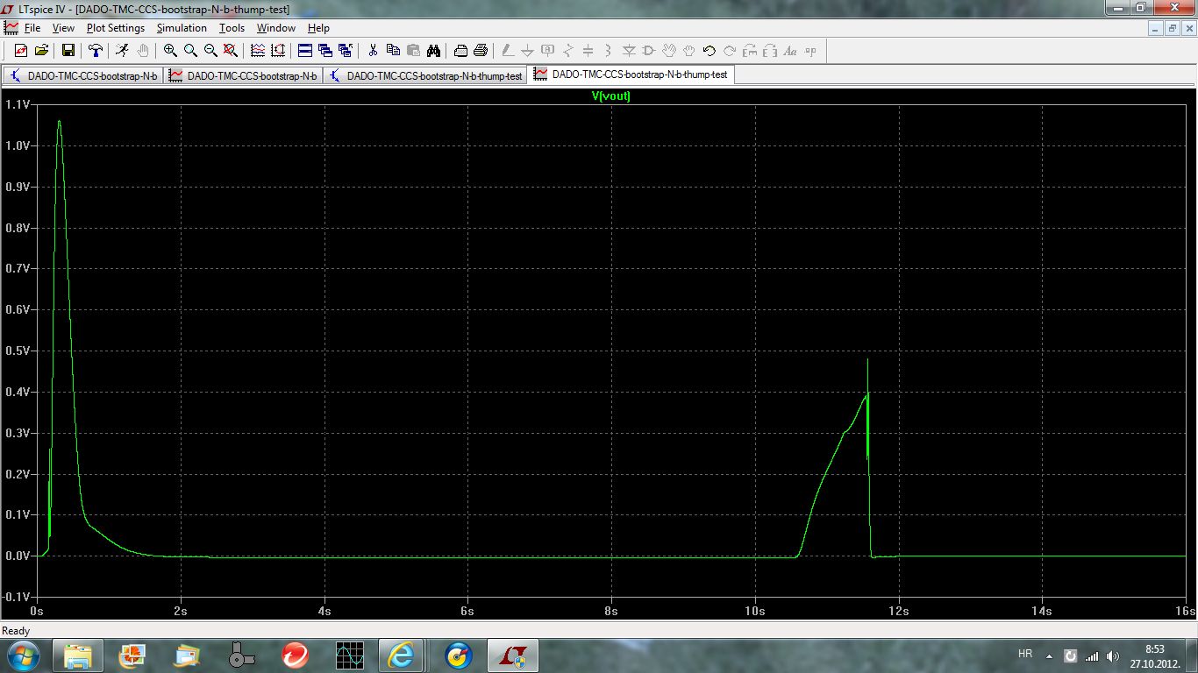Open the Plot Settings menu
Image resolution: width=1198 pixels, height=673 pixels.
116,28
